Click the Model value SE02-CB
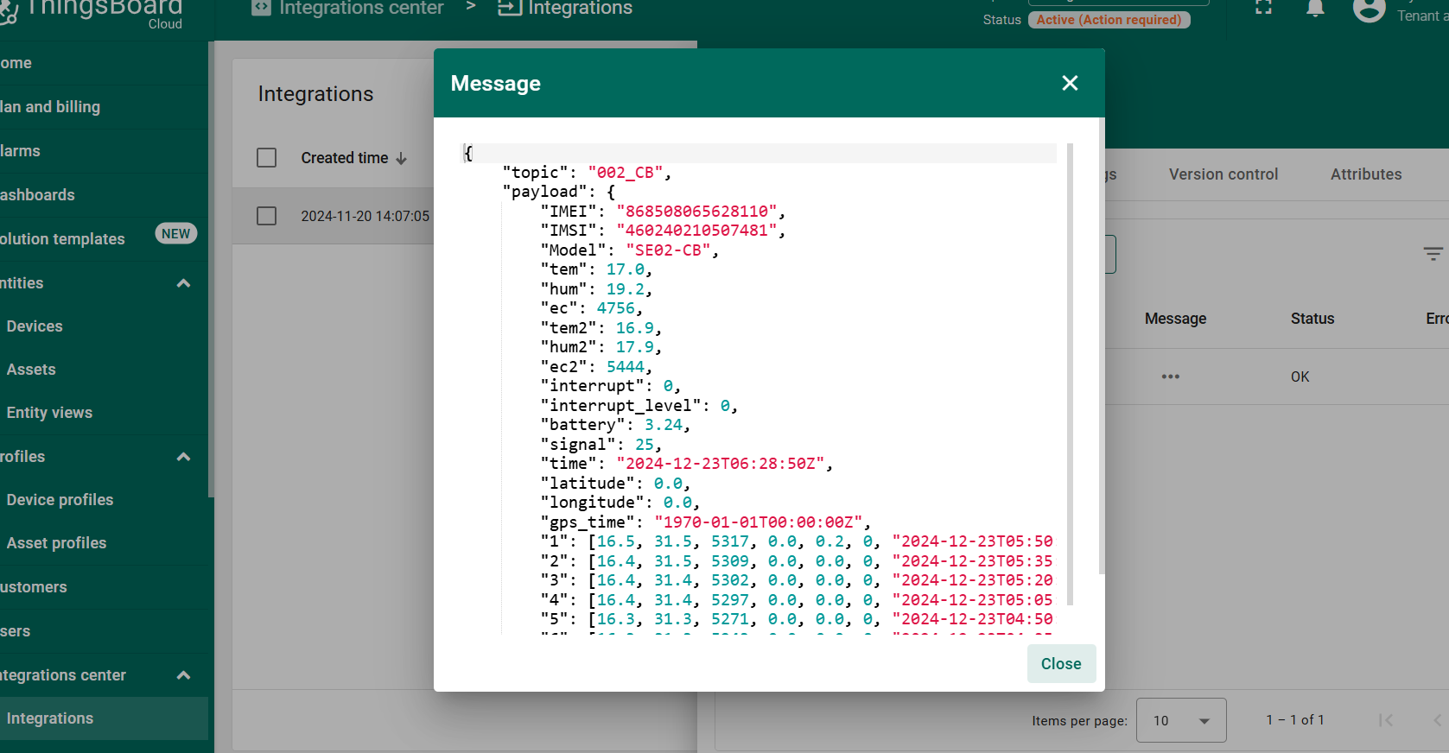 coord(668,250)
